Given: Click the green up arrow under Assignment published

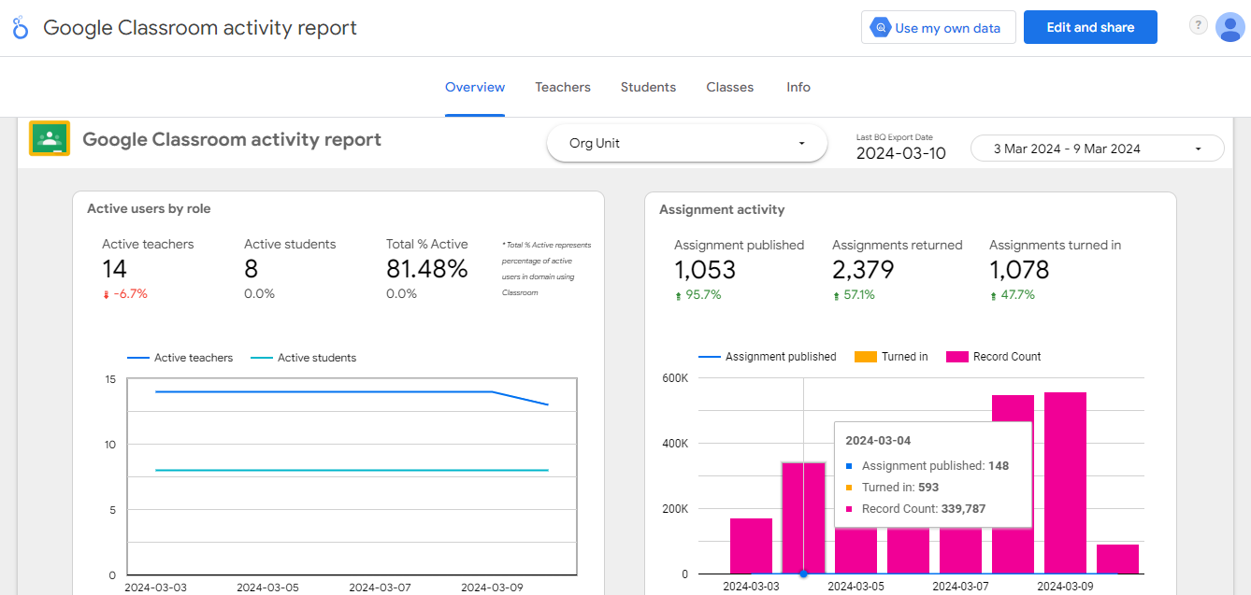Looking at the screenshot, I should pos(679,295).
